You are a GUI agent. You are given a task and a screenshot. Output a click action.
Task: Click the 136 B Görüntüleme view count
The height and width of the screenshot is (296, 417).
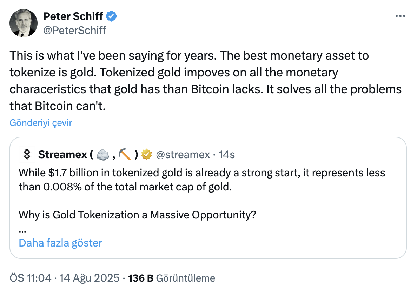172,278
